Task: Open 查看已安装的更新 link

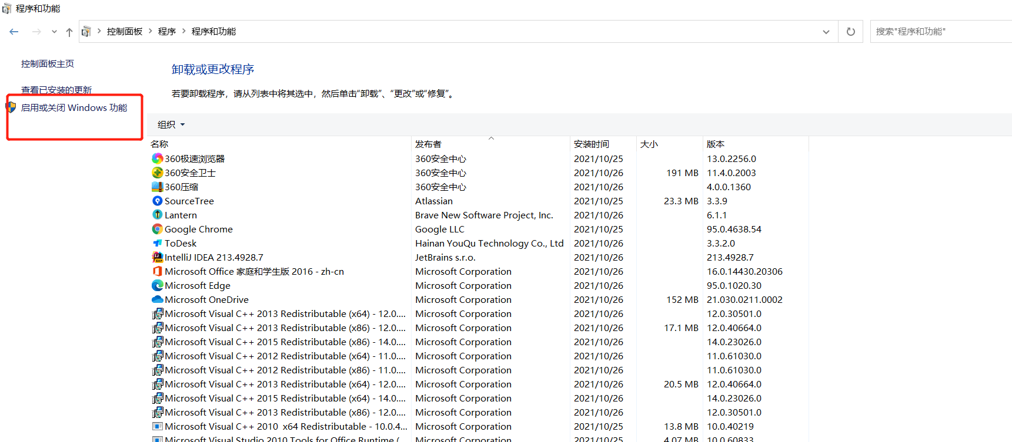Action: click(56, 90)
